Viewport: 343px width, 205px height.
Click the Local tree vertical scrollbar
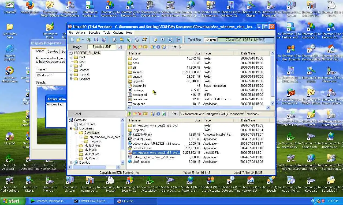(123, 141)
